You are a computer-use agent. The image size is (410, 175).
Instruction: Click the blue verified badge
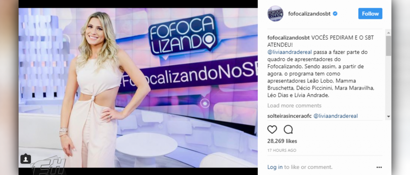point(335,13)
